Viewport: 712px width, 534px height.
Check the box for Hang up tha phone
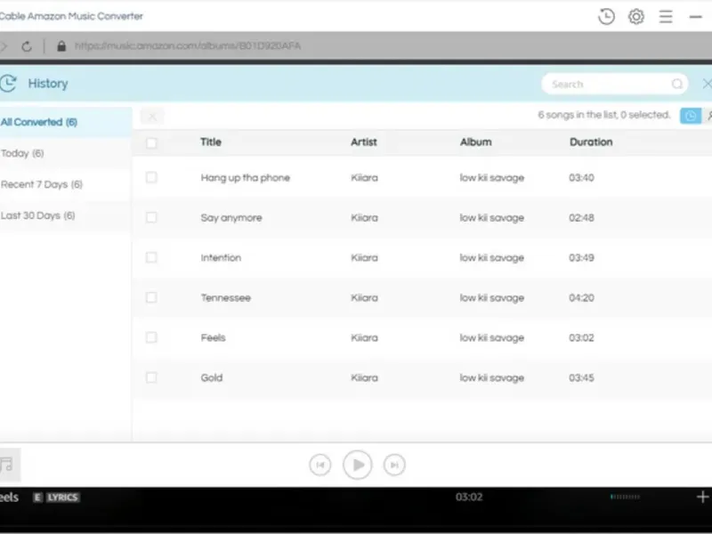pos(151,177)
